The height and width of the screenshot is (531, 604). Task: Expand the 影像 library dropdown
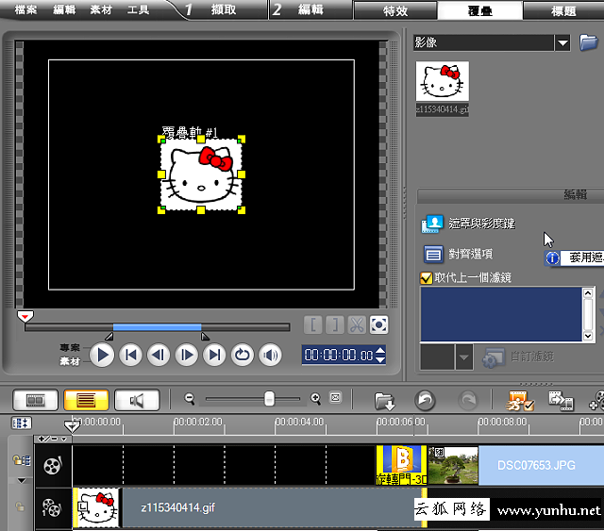point(562,42)
